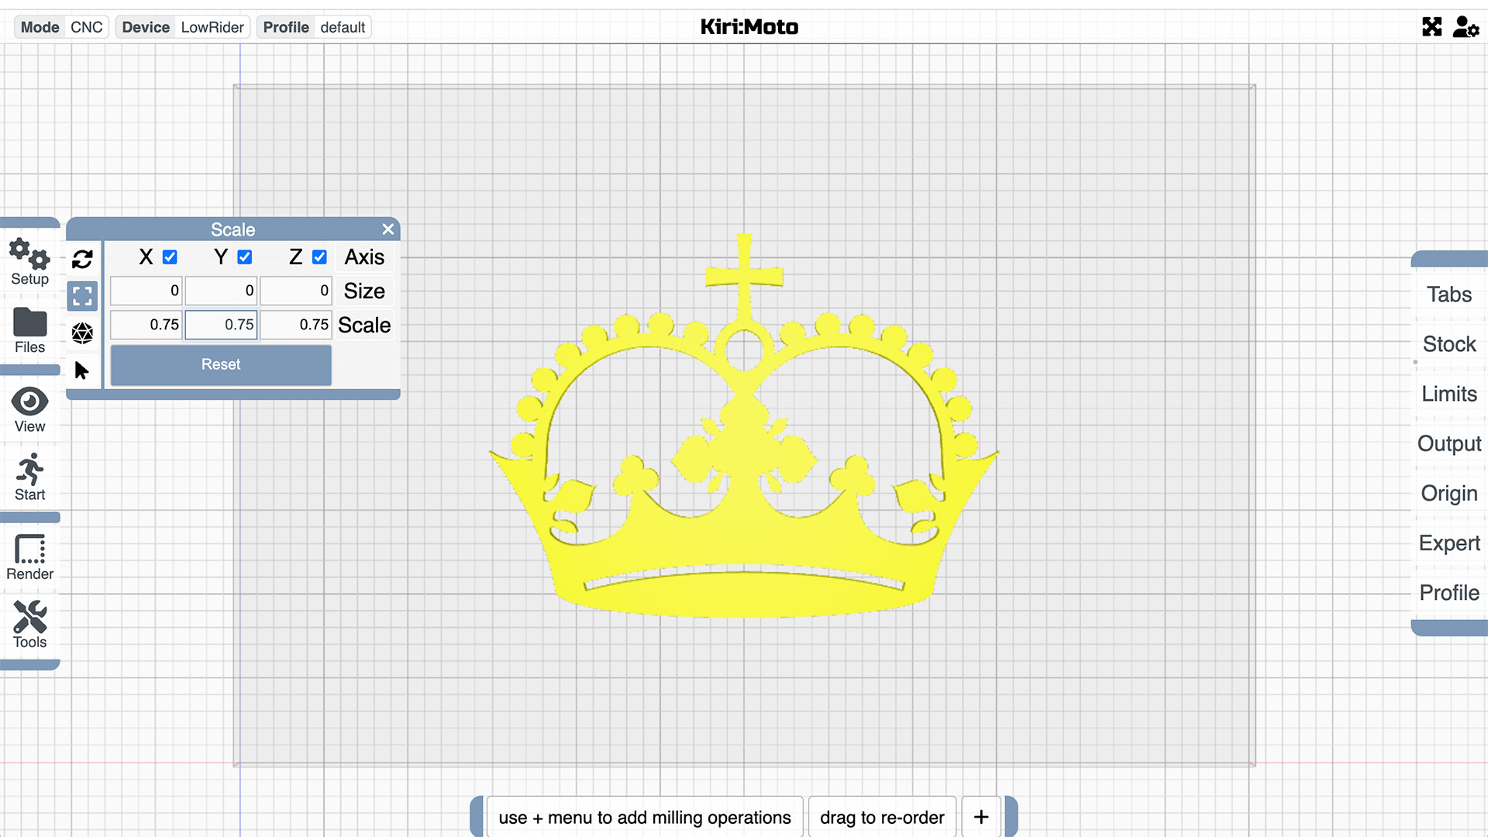Close the Scale panel
Viewport: 1488px width, 837px height.
(388, 229)
